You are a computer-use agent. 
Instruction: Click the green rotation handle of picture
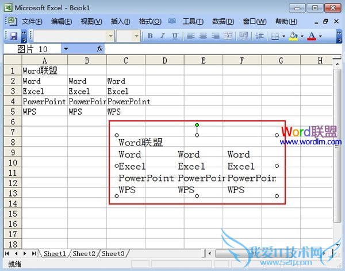197,125
